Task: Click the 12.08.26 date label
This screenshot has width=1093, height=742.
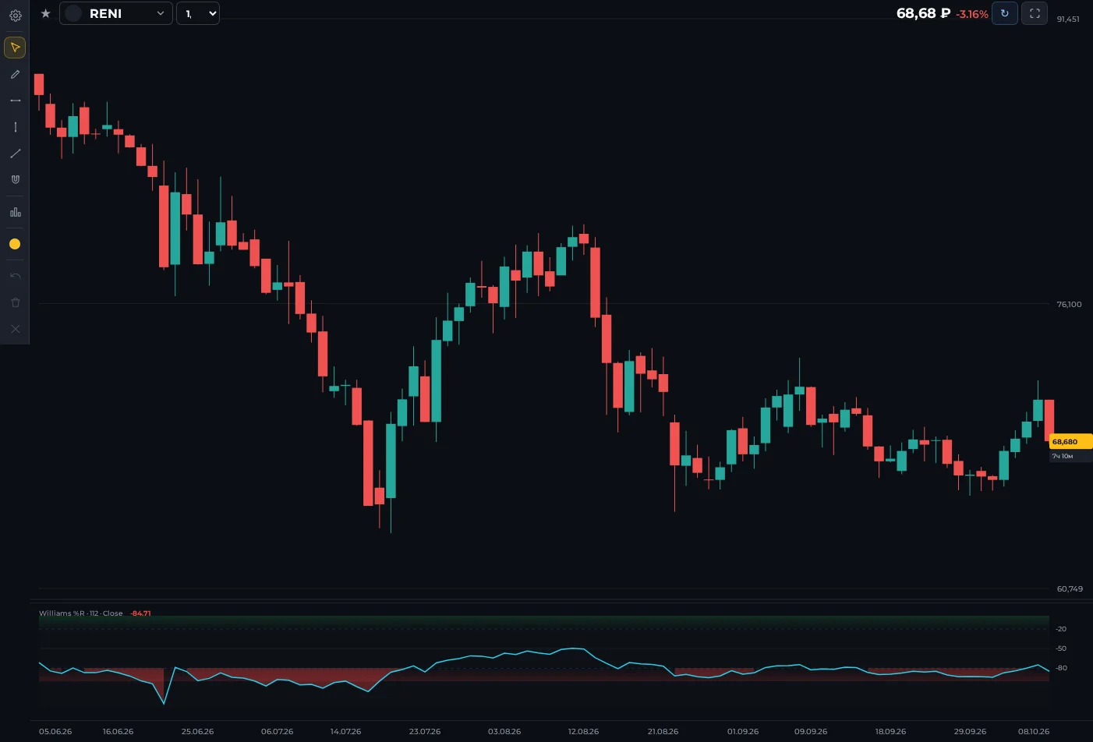Action: point(583,731)
